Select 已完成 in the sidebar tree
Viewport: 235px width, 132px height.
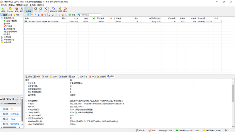pos(8,26)
